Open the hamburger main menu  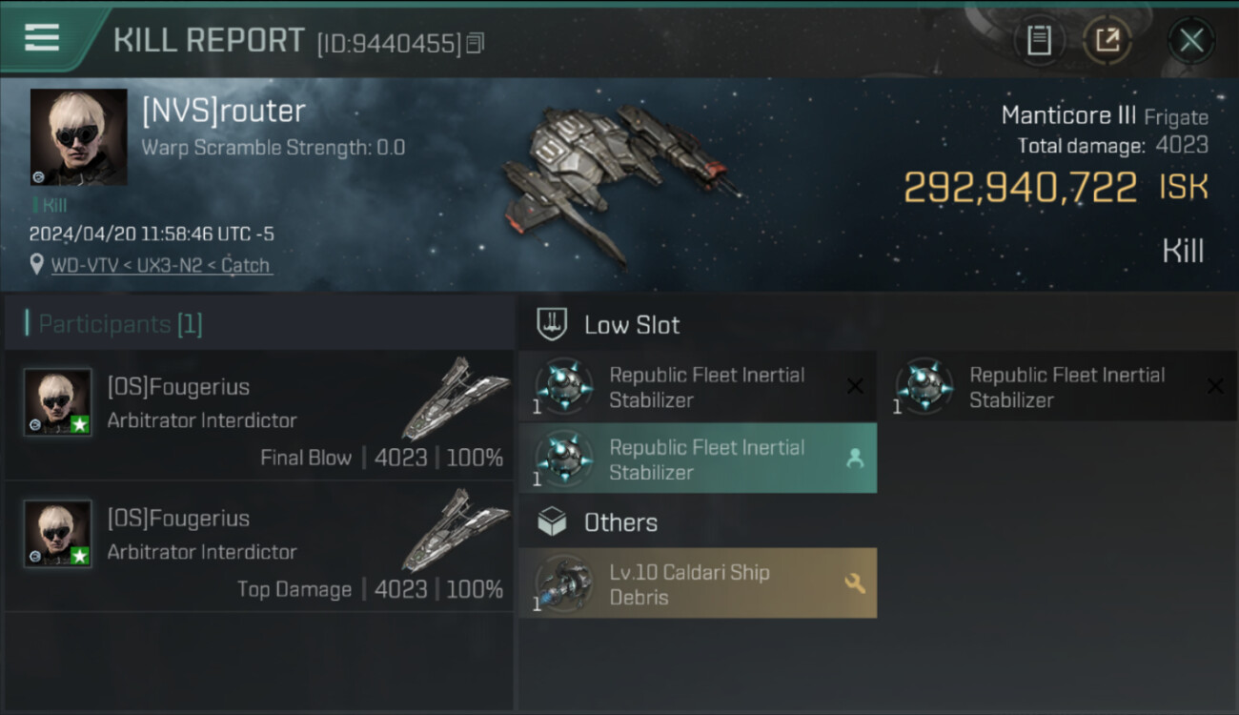(43, 38)
